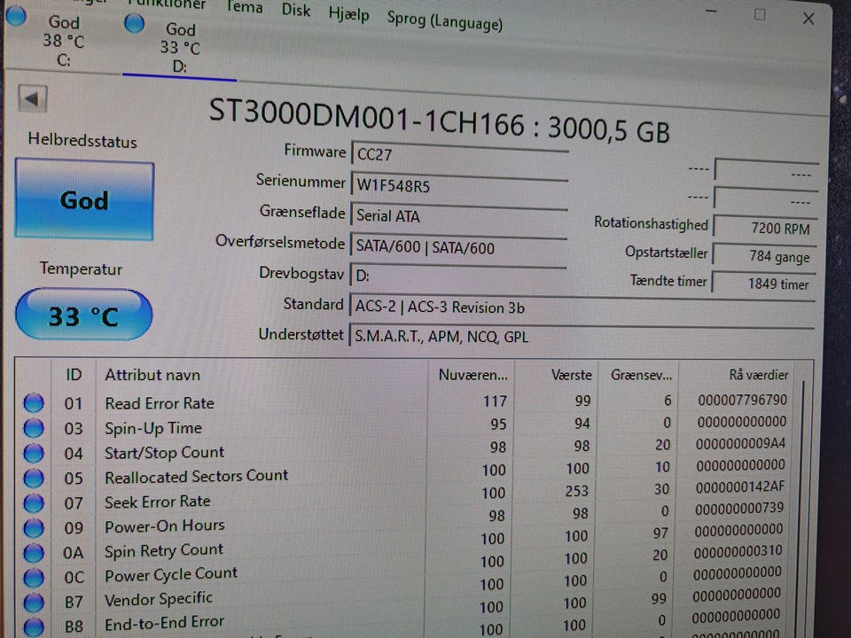Click the Seek Error Rate status circle
The width and height of the screenshot is (851, 638).
34,503
